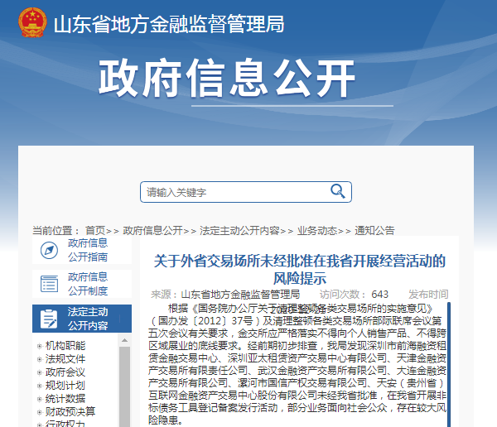Open 政府信息公开指南 sidebar item
The width and height of the screenshot is (497, 427).
[x=82, y=250]
